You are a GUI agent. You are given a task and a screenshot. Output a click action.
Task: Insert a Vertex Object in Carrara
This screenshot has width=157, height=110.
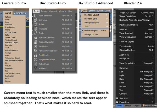click(11, 40)
